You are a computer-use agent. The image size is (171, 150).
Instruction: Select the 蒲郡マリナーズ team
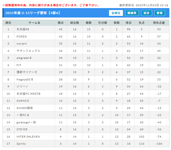point(27,72)
